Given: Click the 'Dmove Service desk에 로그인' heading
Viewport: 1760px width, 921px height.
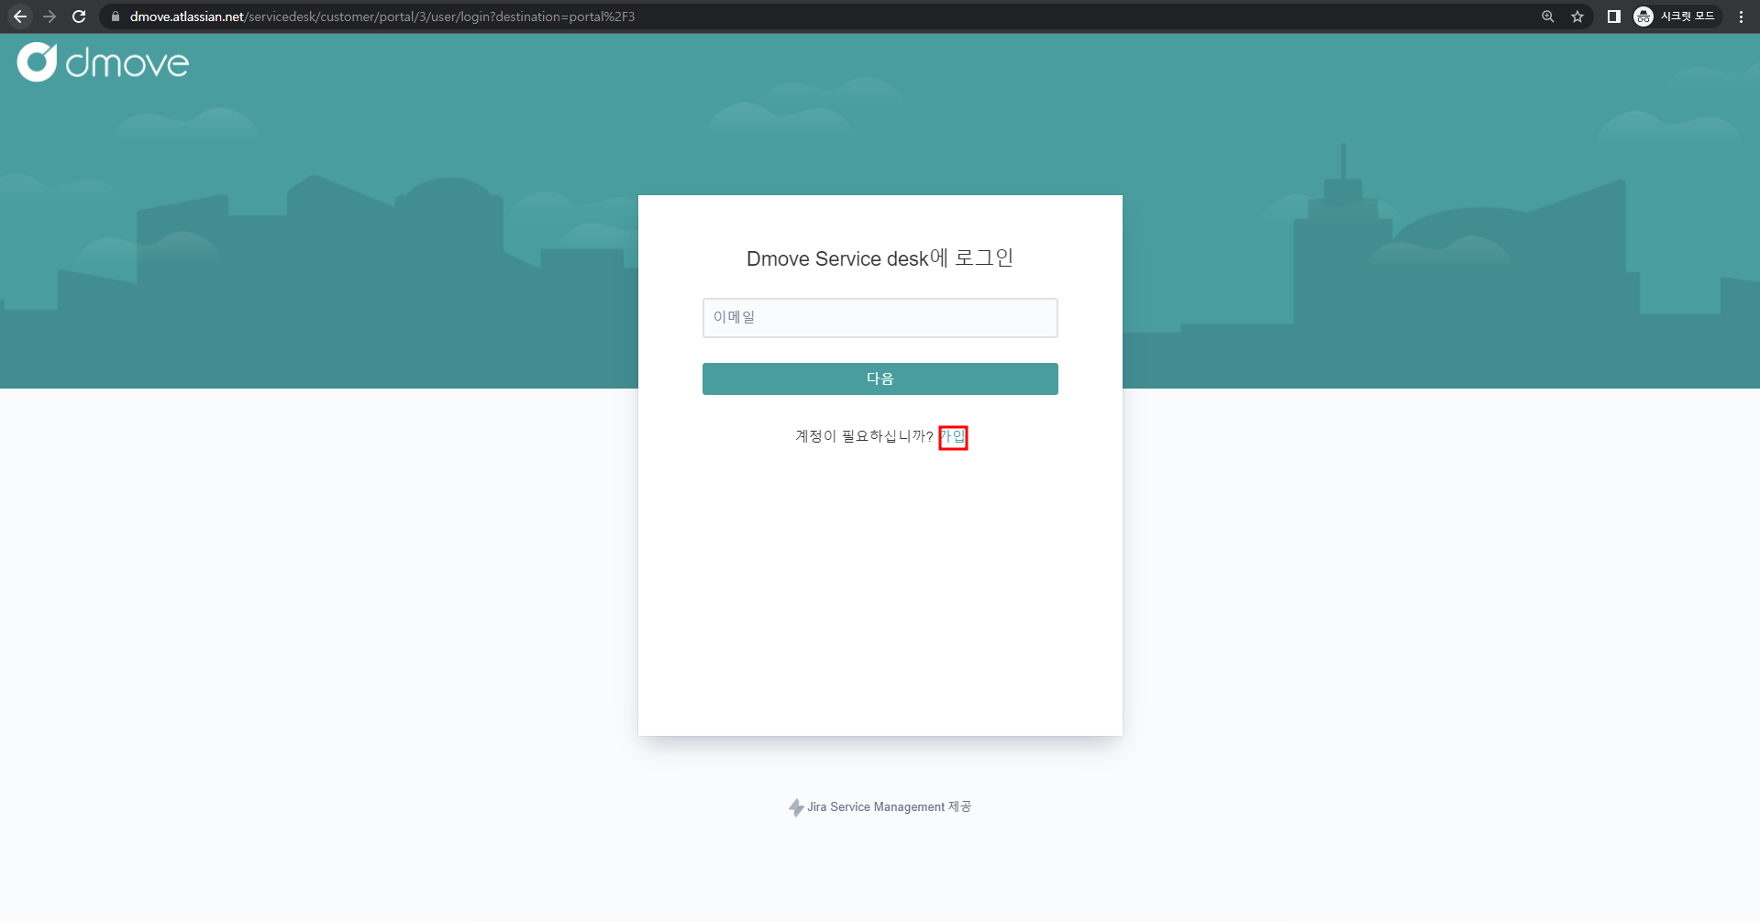Looking at the screenshot, I should point(880,258).
